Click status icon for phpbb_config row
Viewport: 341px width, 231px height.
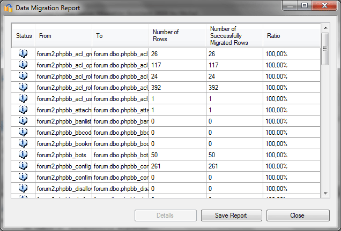[x=23, y=166]
